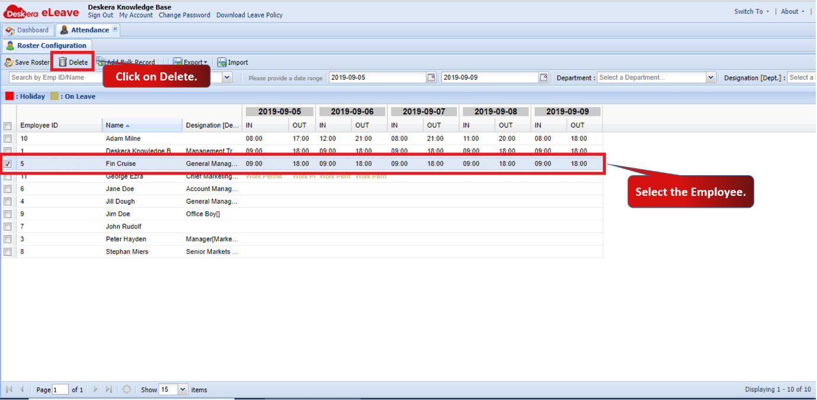Select the Attendance tab
Image resolution: width=817 pixels, height=400 pixels.
[x=88, y=30]
